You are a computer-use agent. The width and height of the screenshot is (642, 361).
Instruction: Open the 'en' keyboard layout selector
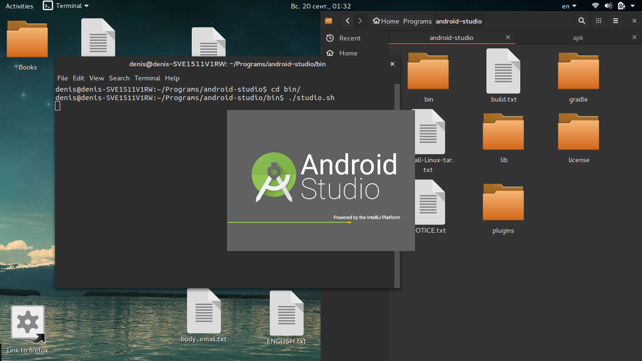coord(569,6)
